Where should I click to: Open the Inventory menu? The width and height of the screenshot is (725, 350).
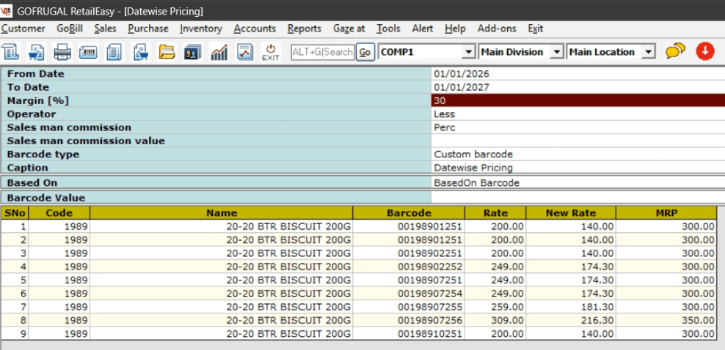pos(200,29)
